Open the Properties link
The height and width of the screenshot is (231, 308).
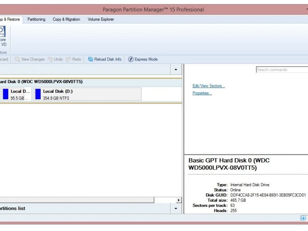point(202,93)
